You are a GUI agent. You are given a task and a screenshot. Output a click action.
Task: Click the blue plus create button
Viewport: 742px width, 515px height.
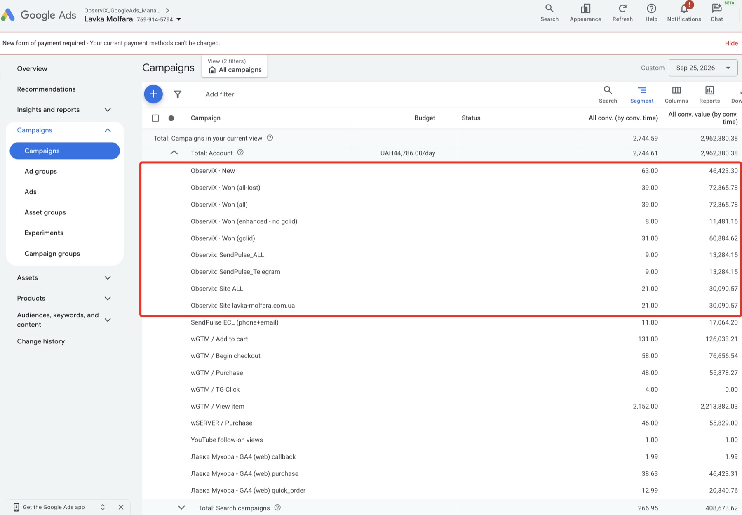[x=153, y=94]
